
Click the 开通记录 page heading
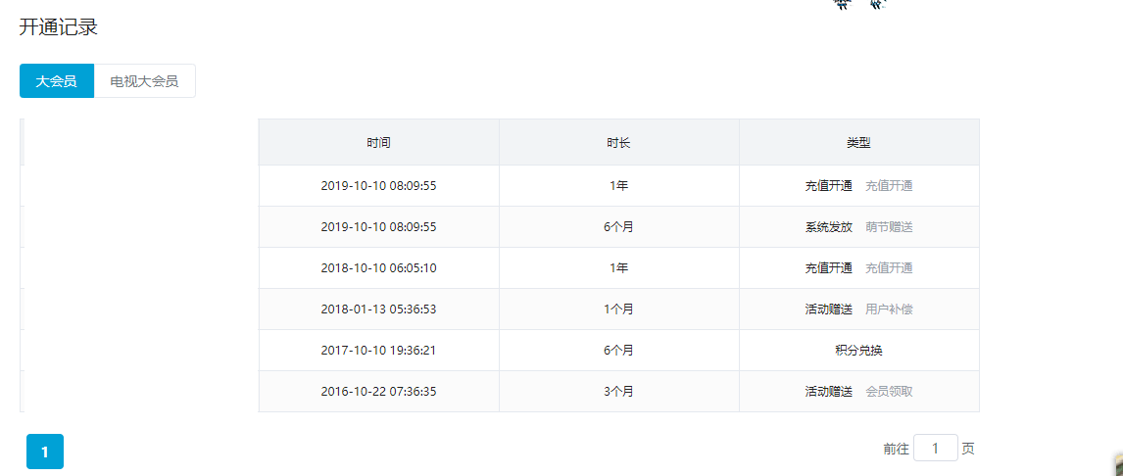[x=59, y=27]
